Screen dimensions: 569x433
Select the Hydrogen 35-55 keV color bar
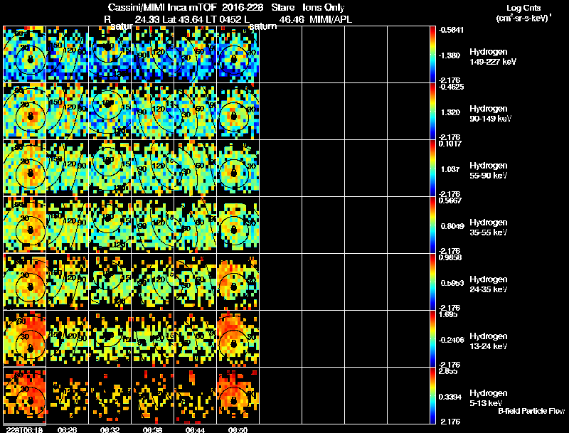(432, 225)
